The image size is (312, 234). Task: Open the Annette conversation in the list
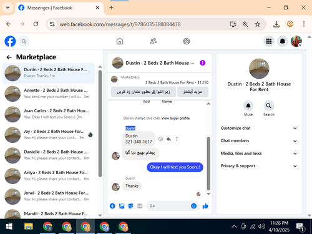[x=49, y=94]
